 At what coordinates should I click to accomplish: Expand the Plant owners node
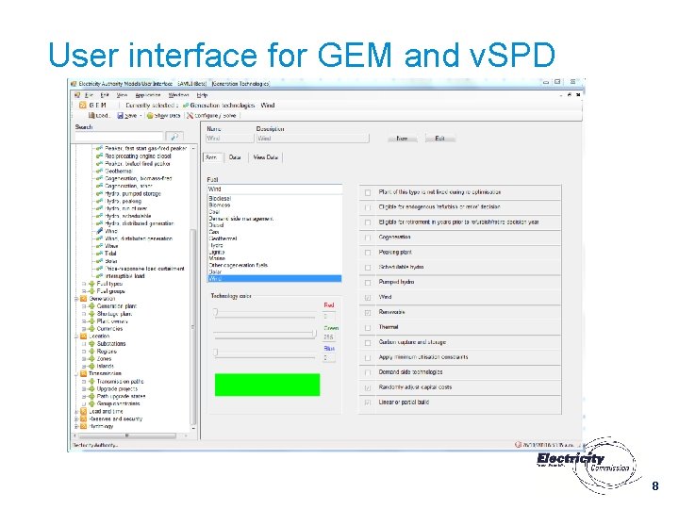point(84,321)
